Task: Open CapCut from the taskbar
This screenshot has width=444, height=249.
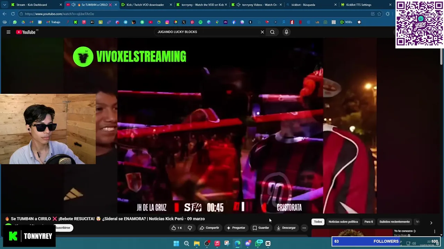Action: click(268, 243)
